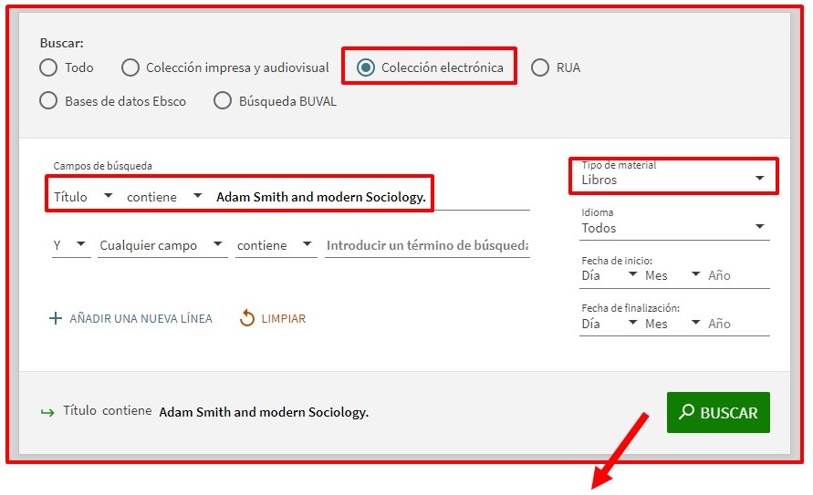The image size is (813, 495).
Task: Click the second row search term field
Action: [x=427, y=245]
